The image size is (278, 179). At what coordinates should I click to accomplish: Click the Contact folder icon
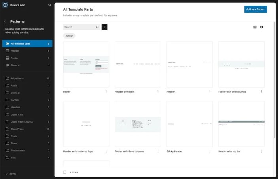[x=7, y=93]
